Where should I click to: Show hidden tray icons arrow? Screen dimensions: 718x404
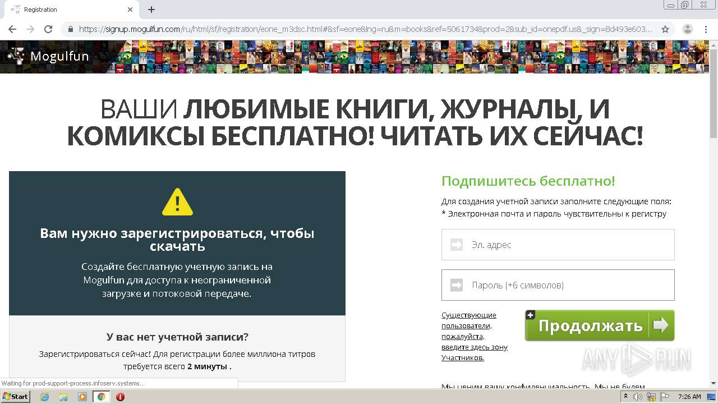pos(625,397)
